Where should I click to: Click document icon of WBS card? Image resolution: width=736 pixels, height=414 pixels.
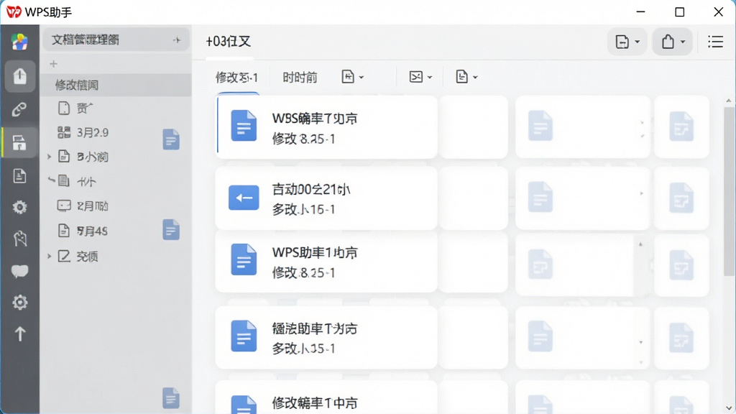pos(244,126)
